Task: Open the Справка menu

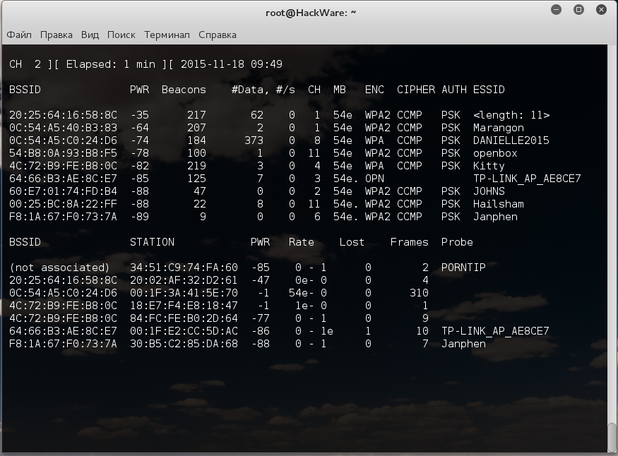Action: (218, 35)
